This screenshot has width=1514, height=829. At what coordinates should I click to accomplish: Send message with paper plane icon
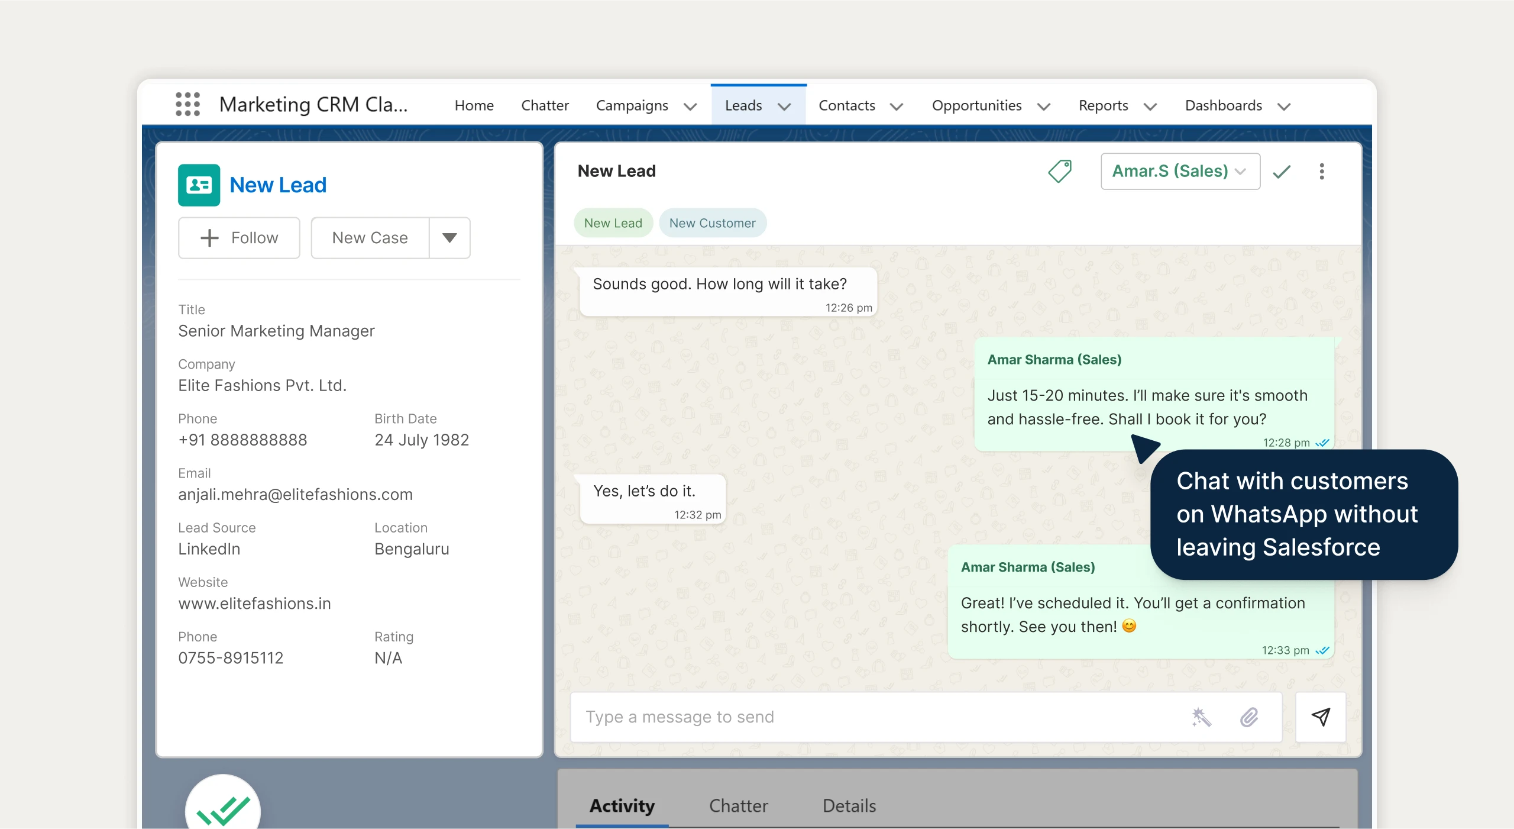(1321, 717)
